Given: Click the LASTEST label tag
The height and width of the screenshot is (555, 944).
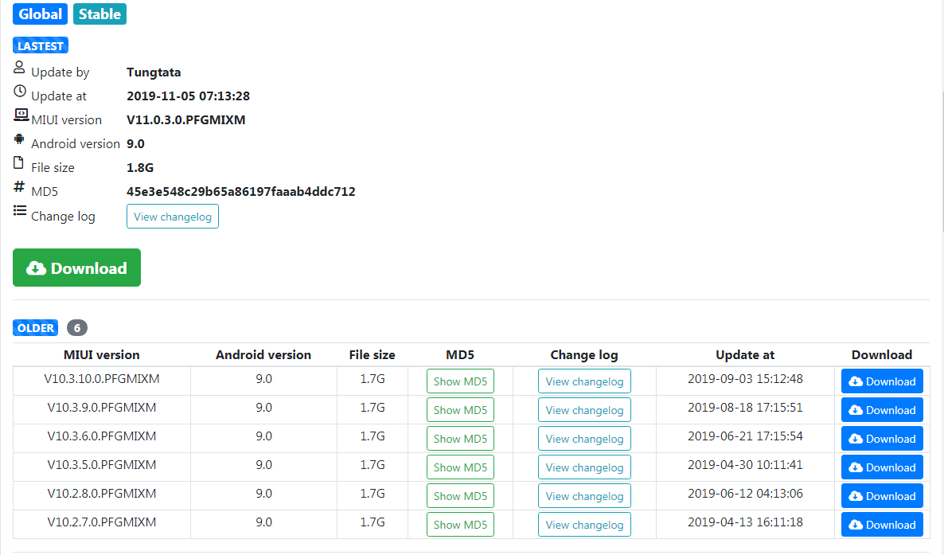Looking at the screenshot, I should 41,46.
